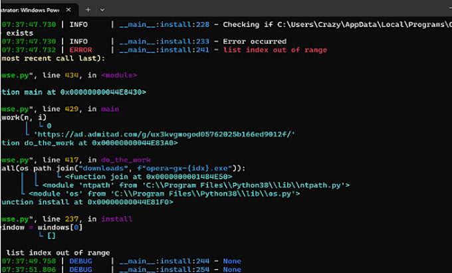Click the ntpath module path line

coord(196,185)
